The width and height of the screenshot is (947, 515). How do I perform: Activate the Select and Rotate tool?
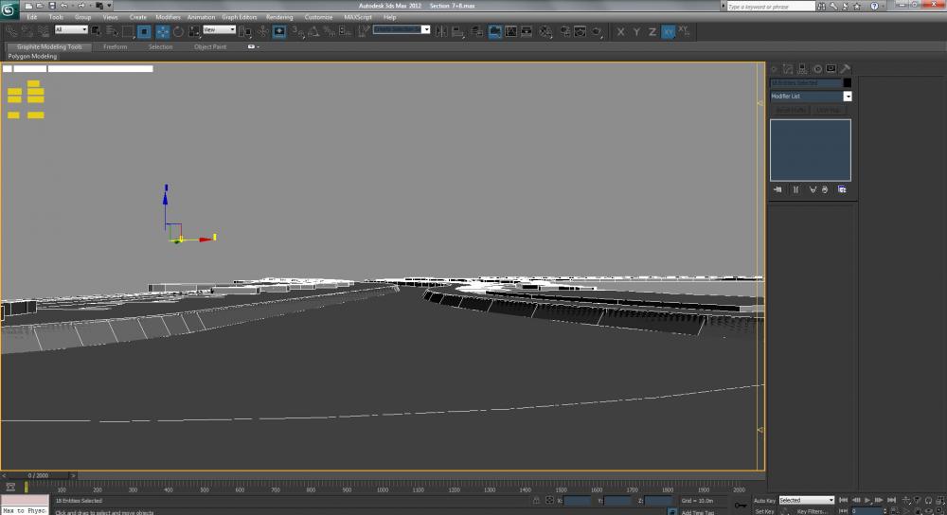click(178, 31)
